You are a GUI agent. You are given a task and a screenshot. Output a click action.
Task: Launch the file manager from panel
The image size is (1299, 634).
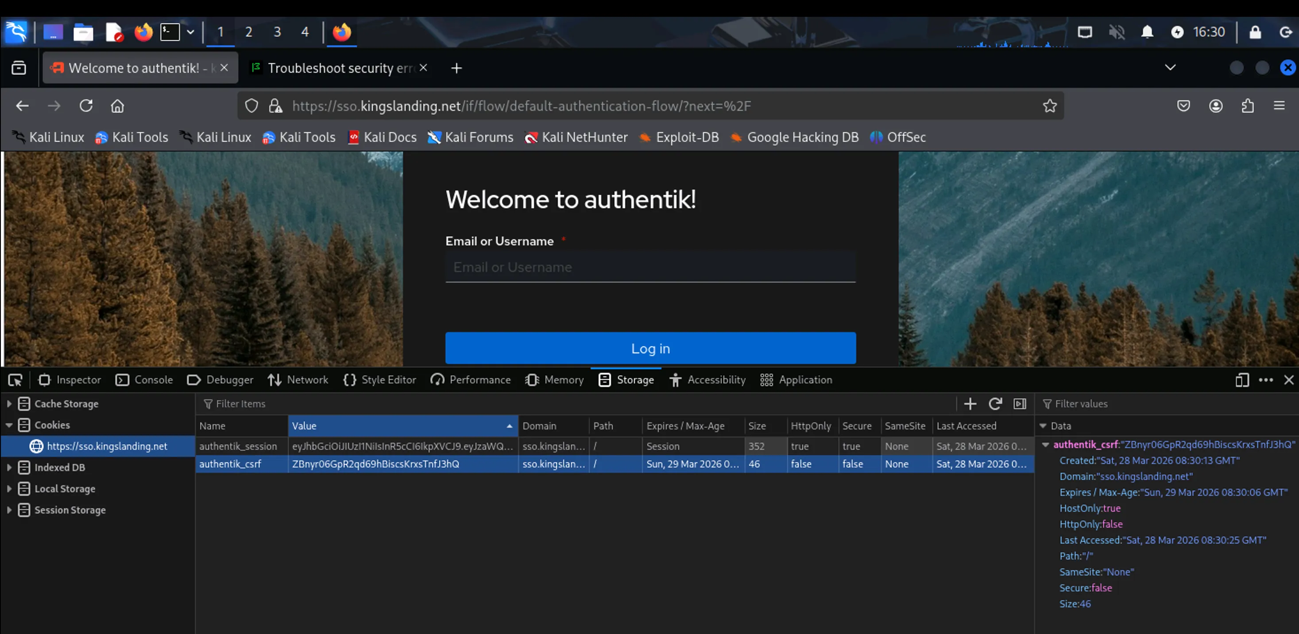tap(83, 32)
